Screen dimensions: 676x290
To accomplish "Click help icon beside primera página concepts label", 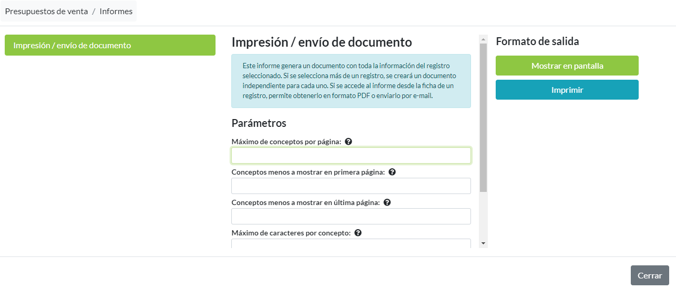I will (x=392, y=172).
